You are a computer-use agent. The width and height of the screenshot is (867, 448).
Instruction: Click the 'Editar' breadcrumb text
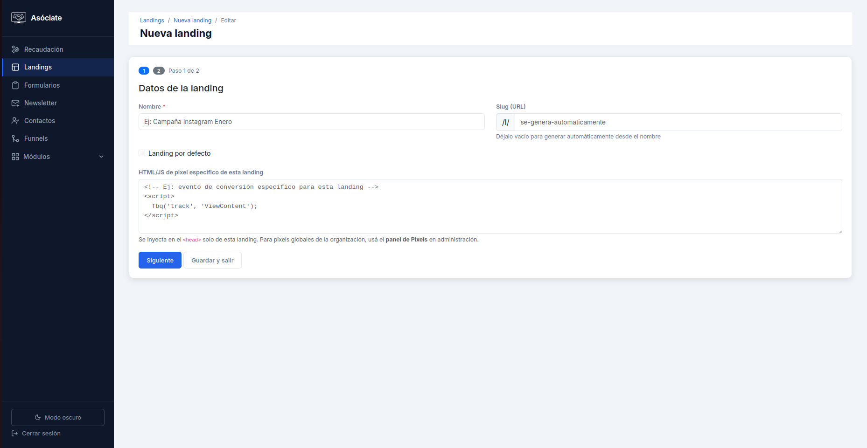[x=229, y=21]
